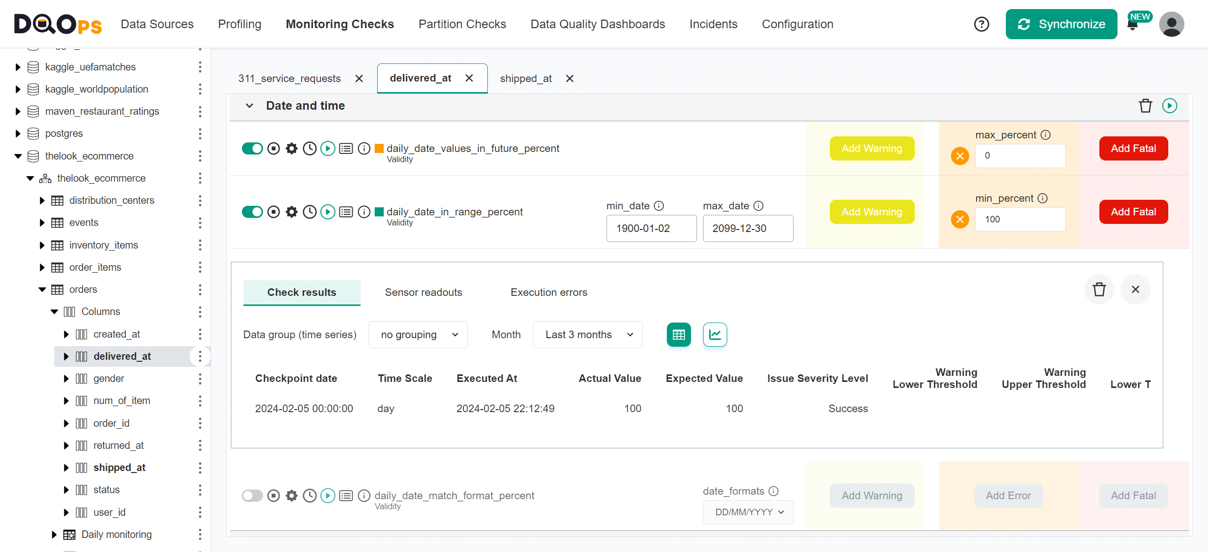
Task: Remove max_percent error rule orange X
Action: click(x=960, y=156)
